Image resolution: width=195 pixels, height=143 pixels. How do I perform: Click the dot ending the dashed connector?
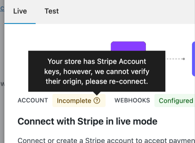click(184, 59)
